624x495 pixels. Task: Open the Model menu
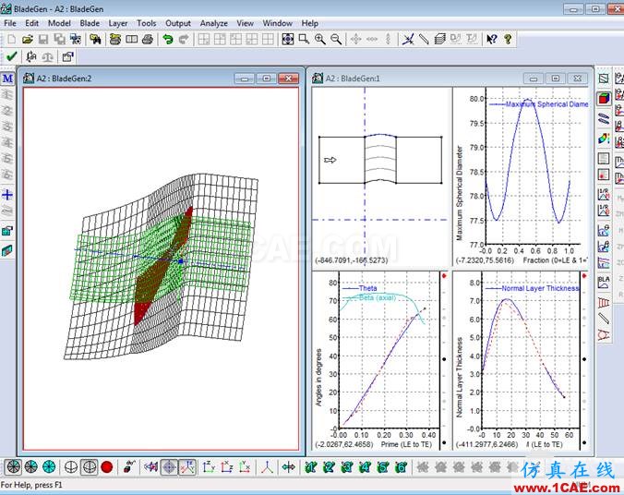coord(59,23)
